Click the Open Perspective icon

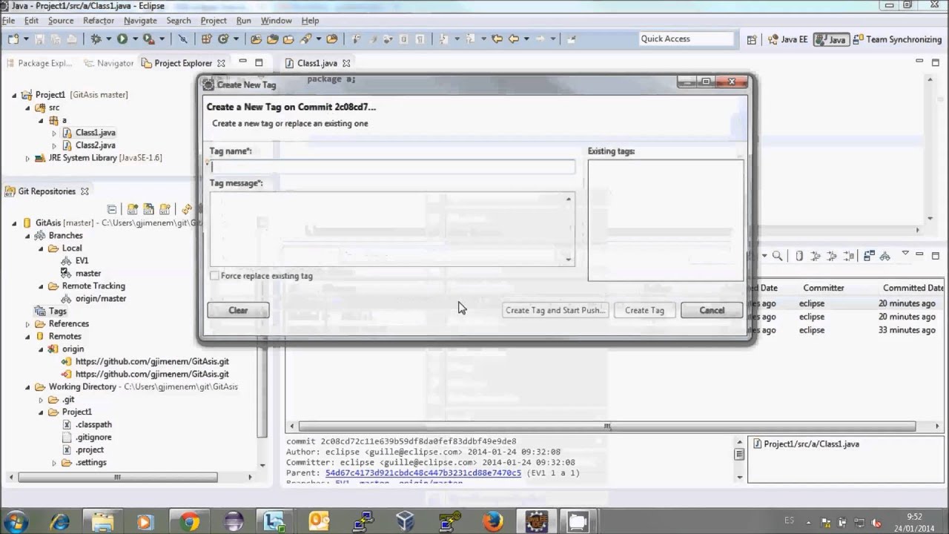tap(752, 40)
